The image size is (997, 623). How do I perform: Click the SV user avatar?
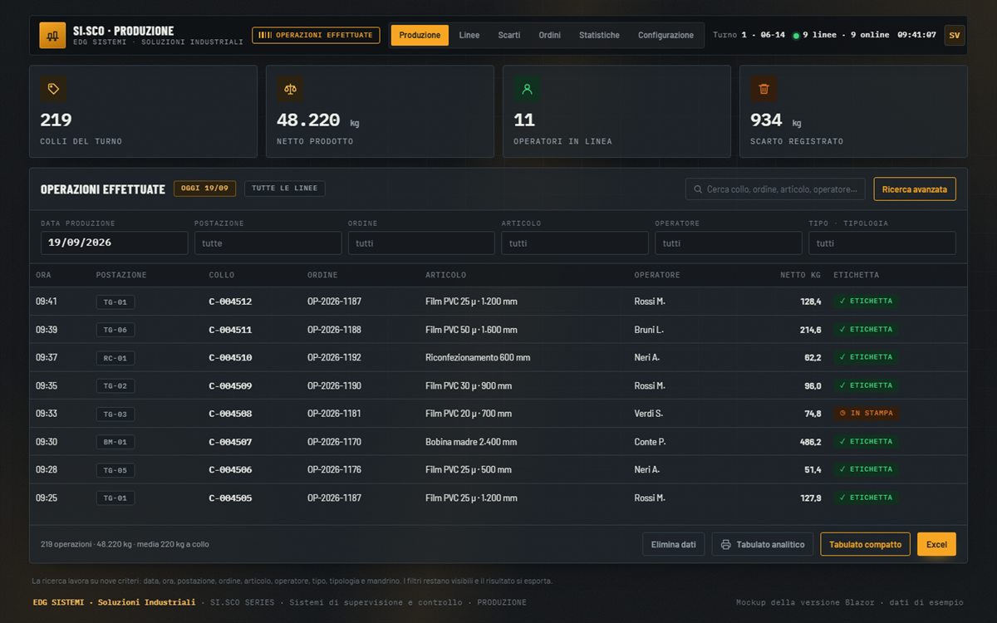point(955,36)
